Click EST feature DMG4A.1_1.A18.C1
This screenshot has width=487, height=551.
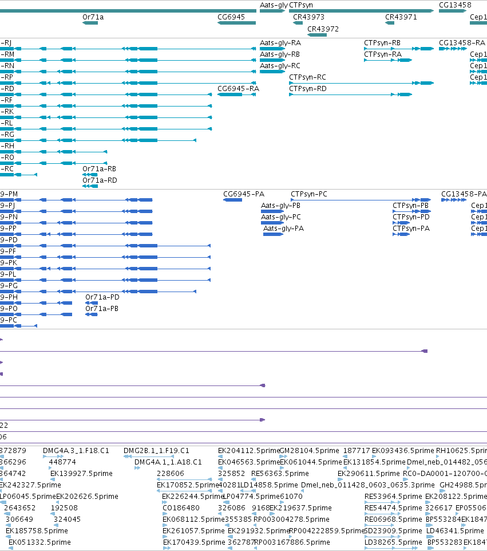tap(168, 462)
